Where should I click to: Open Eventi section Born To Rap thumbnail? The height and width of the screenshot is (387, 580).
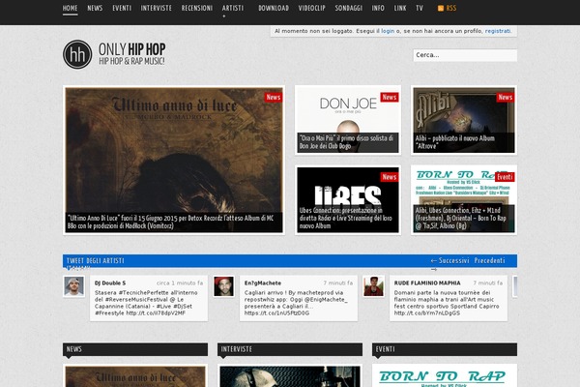445,376
